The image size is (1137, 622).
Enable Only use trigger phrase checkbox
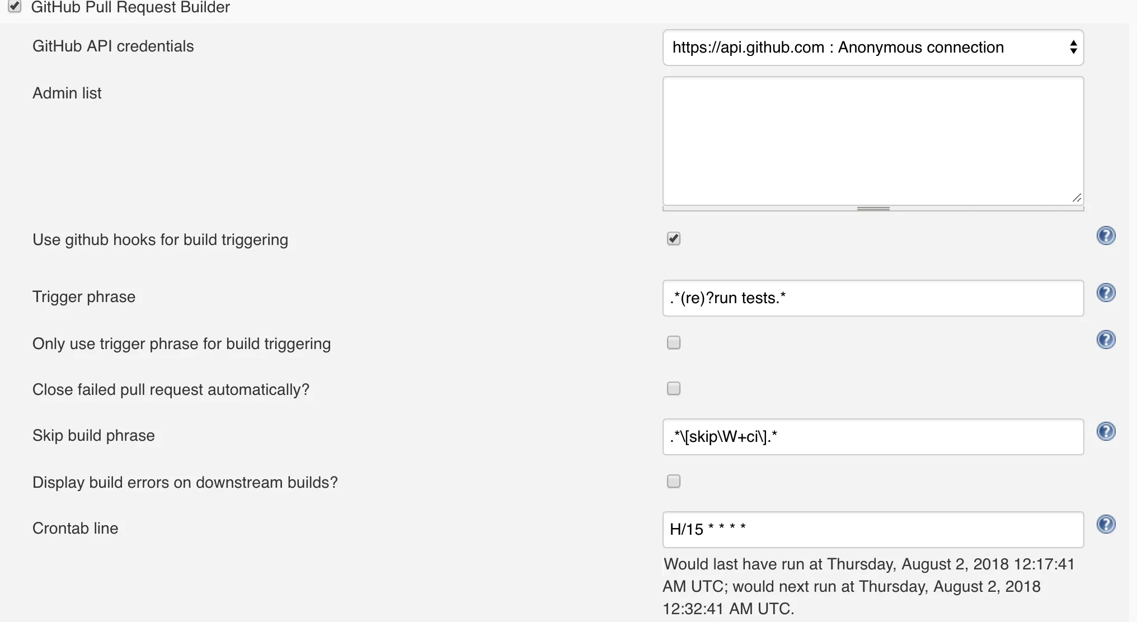point(674,342)
